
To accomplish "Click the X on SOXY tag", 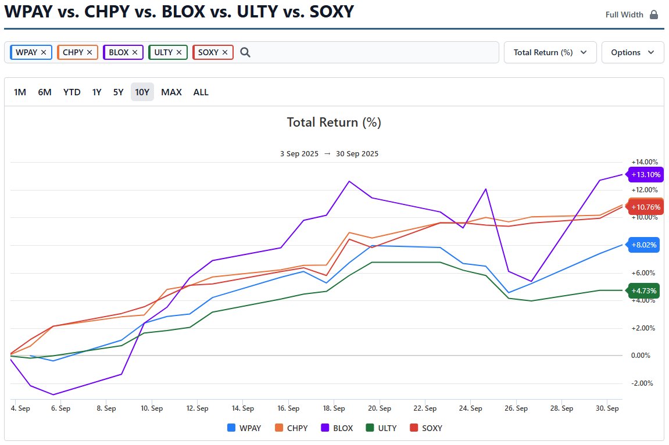I will pyautogui.click(x=224, y=52).
